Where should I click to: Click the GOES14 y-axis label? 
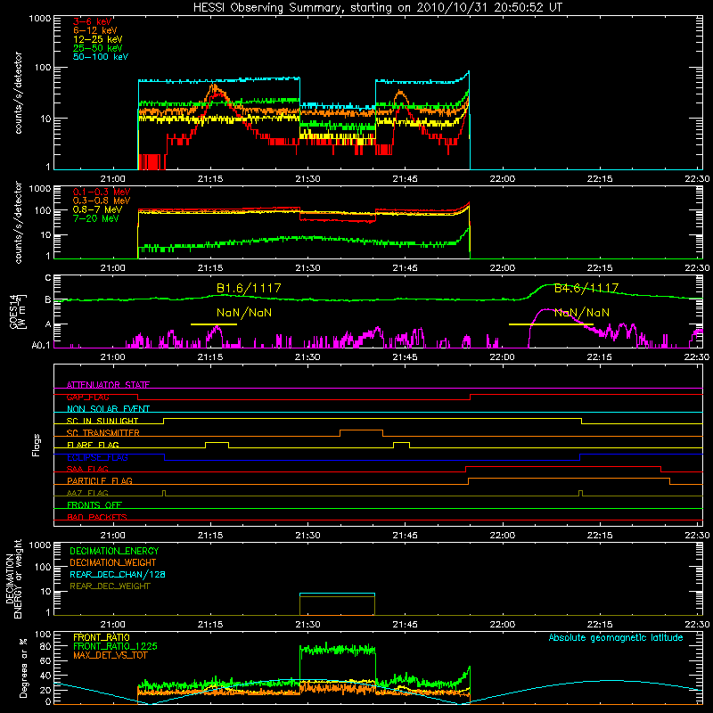click(x=17, y=311)
